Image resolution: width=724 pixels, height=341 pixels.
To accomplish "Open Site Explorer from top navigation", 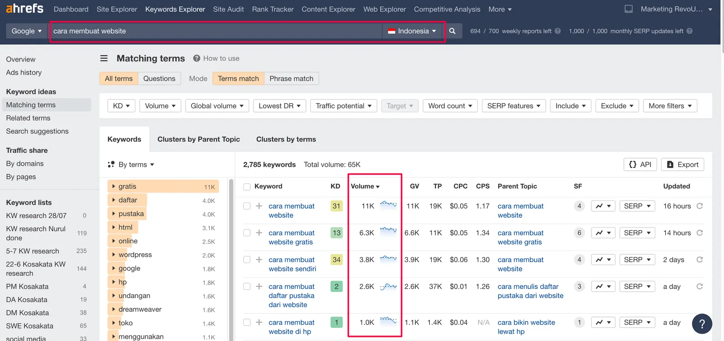I will pos(117,9).
